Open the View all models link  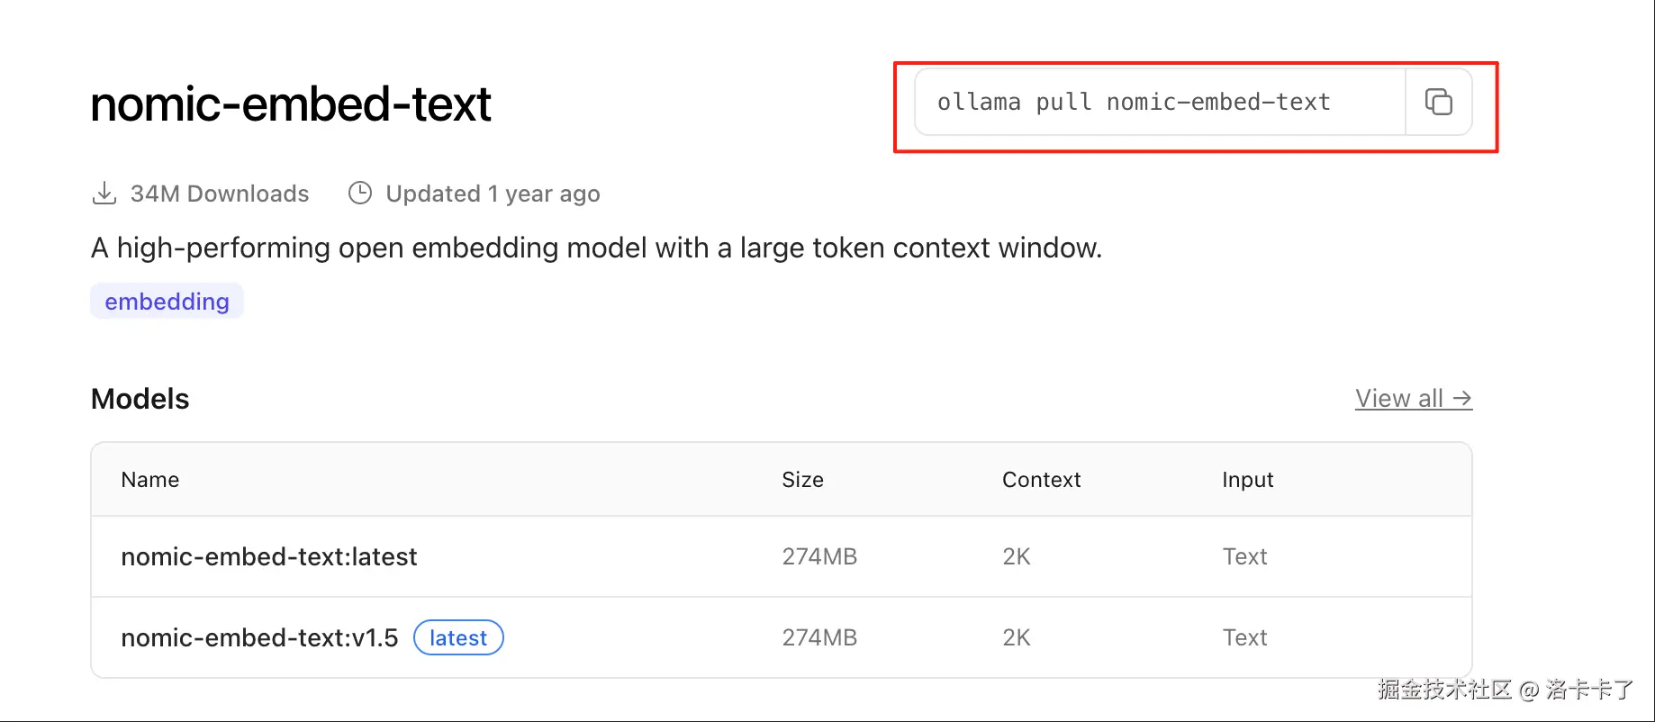coord(1413,399)
